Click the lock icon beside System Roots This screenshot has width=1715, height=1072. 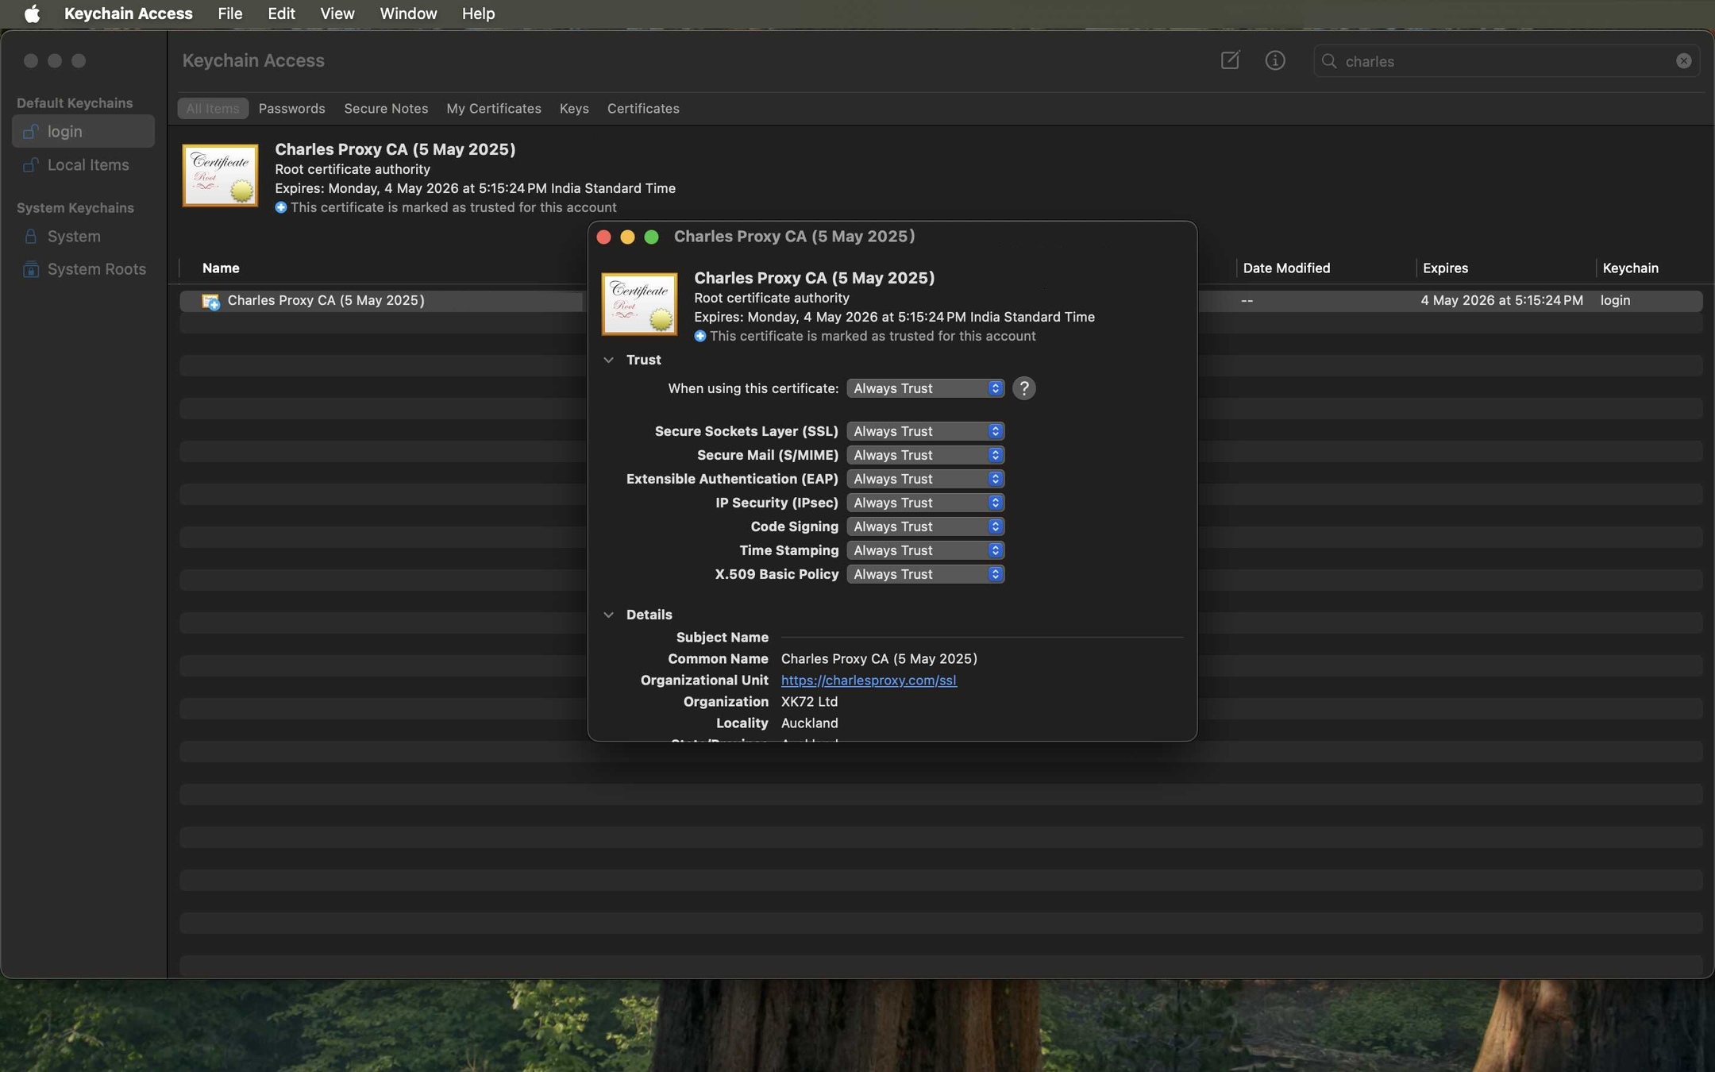click(x=30, y=269)
